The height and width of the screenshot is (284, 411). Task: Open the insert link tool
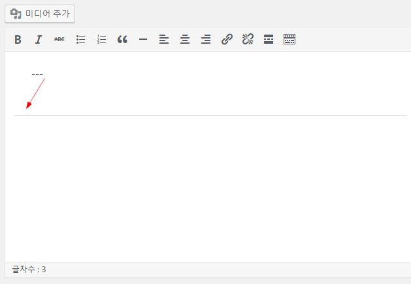[227, 40]
